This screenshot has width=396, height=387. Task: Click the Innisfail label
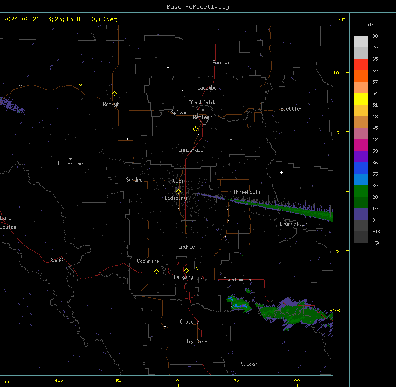click(191, 150)
